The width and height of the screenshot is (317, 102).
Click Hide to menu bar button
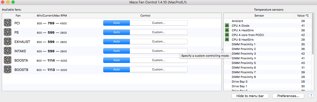pyautogui.click(x=251, y=96)
